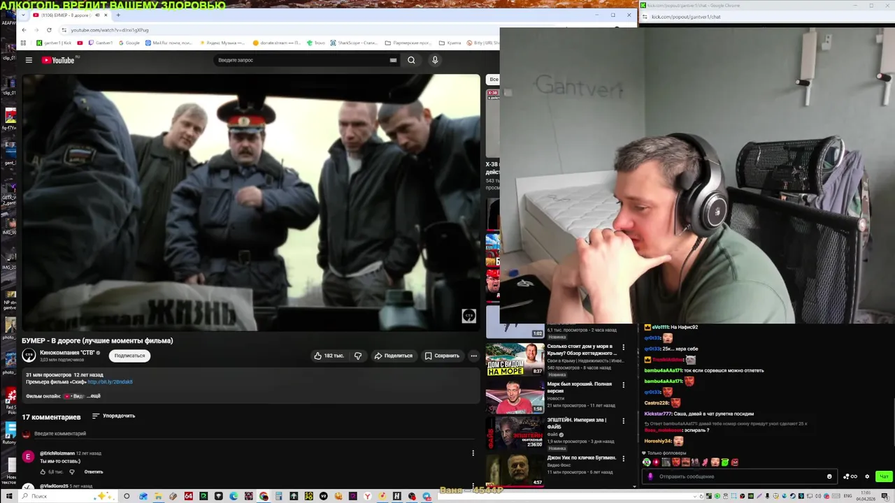The image size is (895, 503).
Task: Open the on-screen keyboard icon in search box
Action: point(393,60)
